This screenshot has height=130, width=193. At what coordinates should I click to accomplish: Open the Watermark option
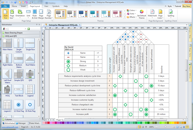tap(152, 14)
